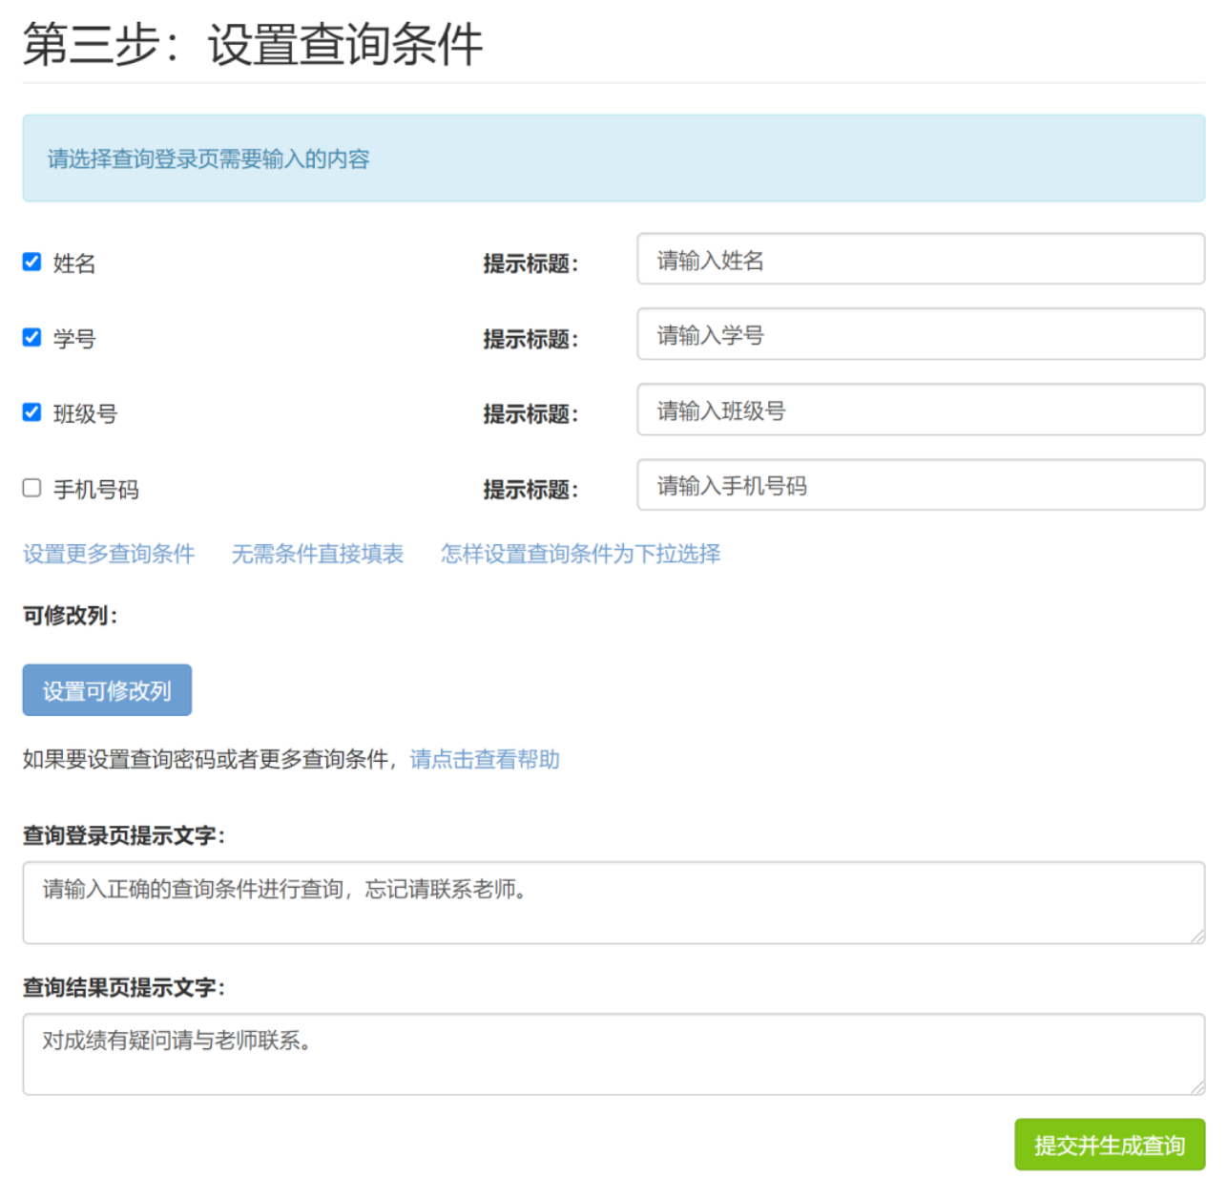Click the 提示标题 label beside 请输入手机号码
Image resolution: width=1227 pixels, height=1179 pixels.
click(530, 490)
